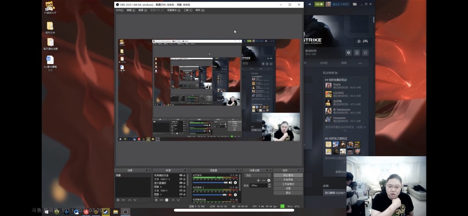Open Steam game settings gear icon
This screenshot has width=468, height=216.
pyautogui.click(x=348, y=52)
